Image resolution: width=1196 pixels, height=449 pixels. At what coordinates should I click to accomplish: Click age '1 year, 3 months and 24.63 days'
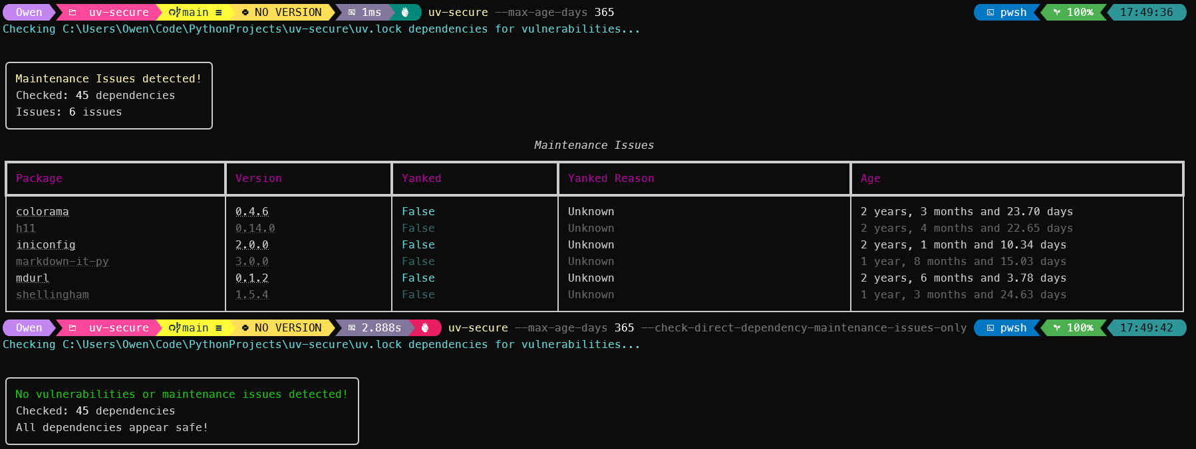[x=963, y=295]
